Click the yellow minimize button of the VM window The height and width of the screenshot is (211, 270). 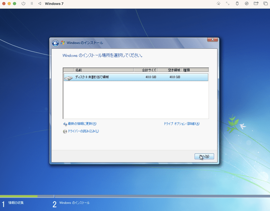click(x=9, y=4)
